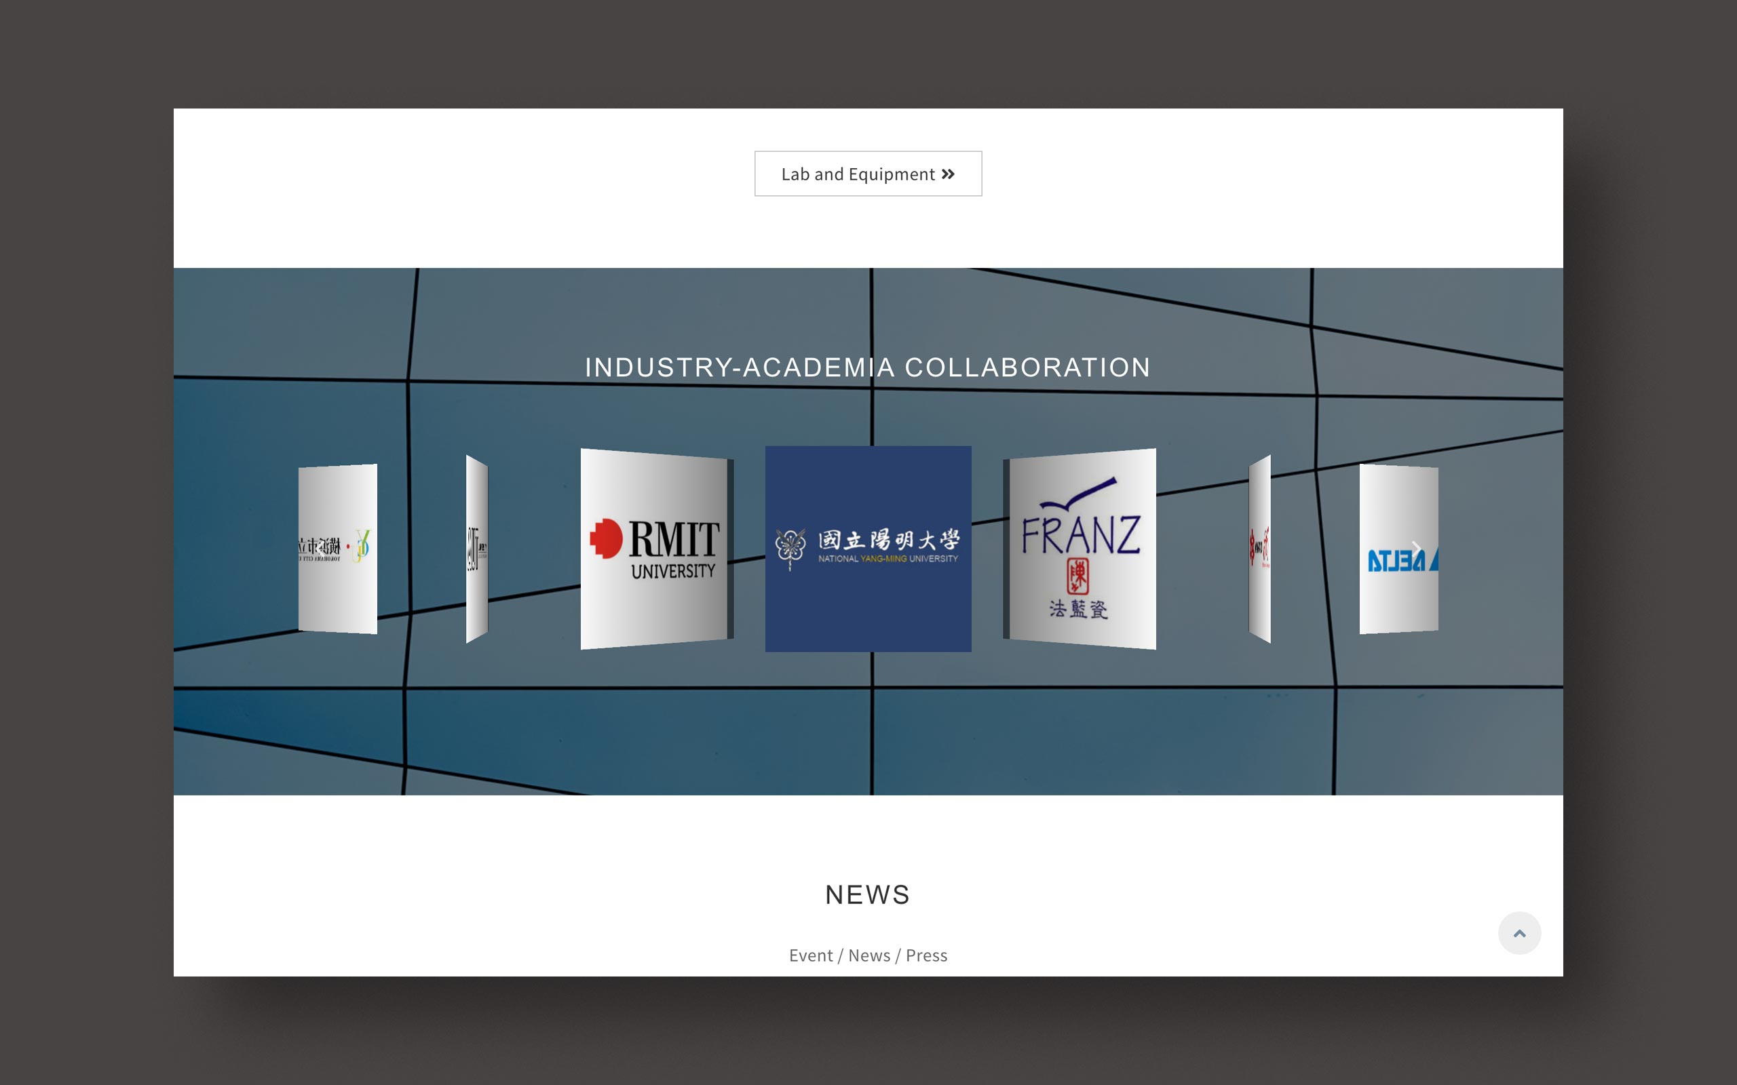Click the Event / News / Press subtitle
Screen dimensions: 1737x1085
868,955
